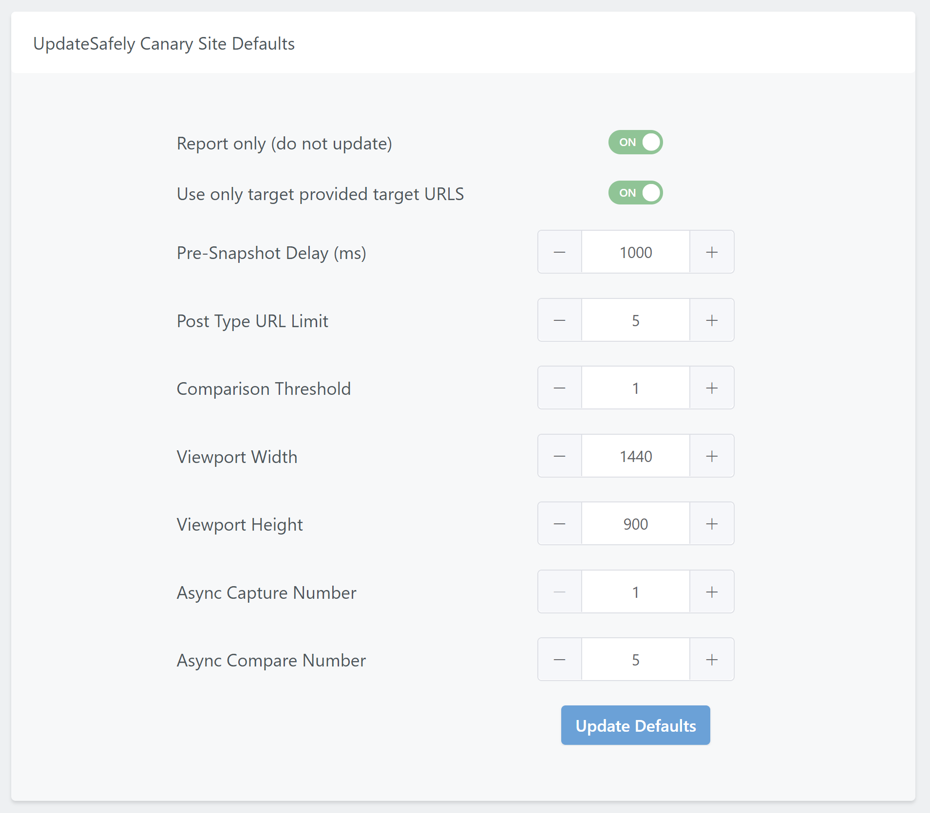930x813 pixels.
Task: Click the Async Capture Number label
Action: click(x=266, y=593)
